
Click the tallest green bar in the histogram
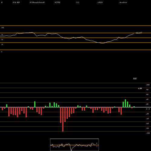(125, 103)
